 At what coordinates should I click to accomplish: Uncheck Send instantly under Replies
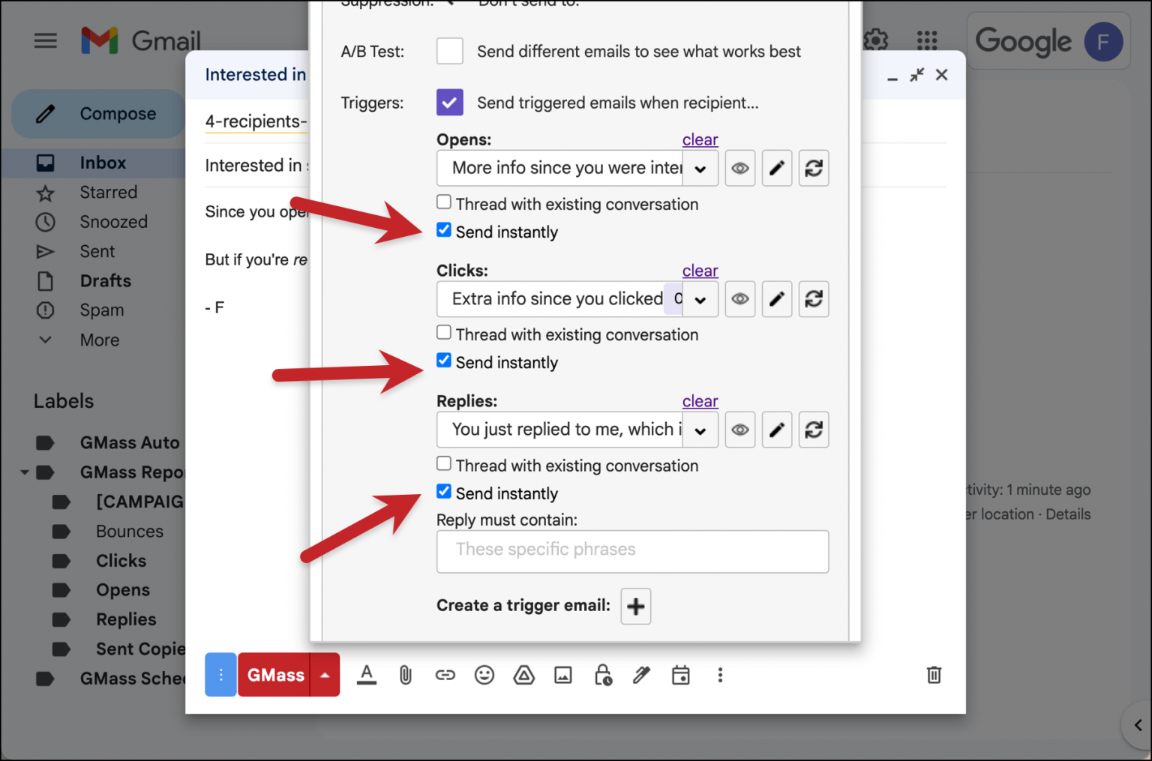tap(443, 491)
